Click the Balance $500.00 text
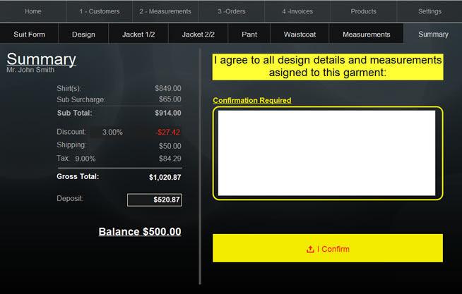Screen dimensions: 462x294 pyautogui.click(x=140, y=232)
